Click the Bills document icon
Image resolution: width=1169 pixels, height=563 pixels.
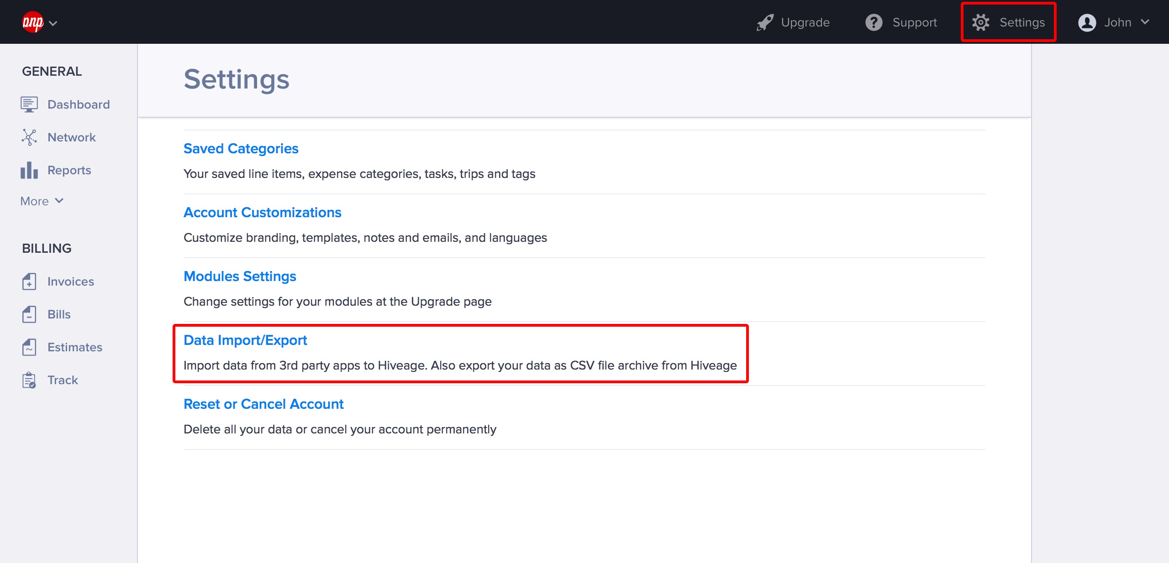tap(29, 314)
